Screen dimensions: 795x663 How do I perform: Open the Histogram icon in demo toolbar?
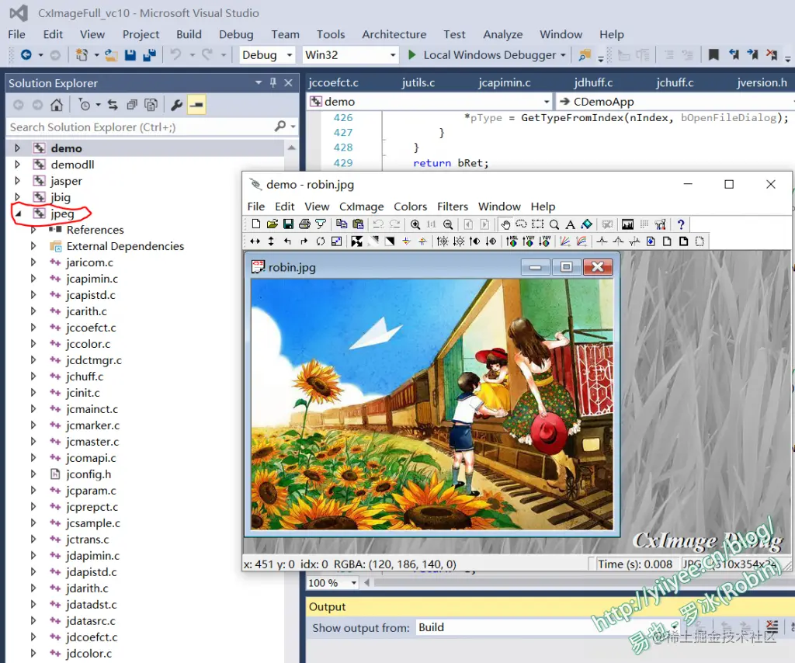(x=627, y=224)
